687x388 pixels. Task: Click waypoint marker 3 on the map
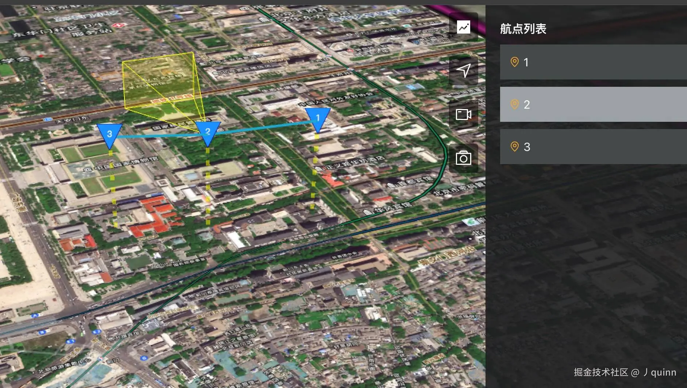[110, 136]
